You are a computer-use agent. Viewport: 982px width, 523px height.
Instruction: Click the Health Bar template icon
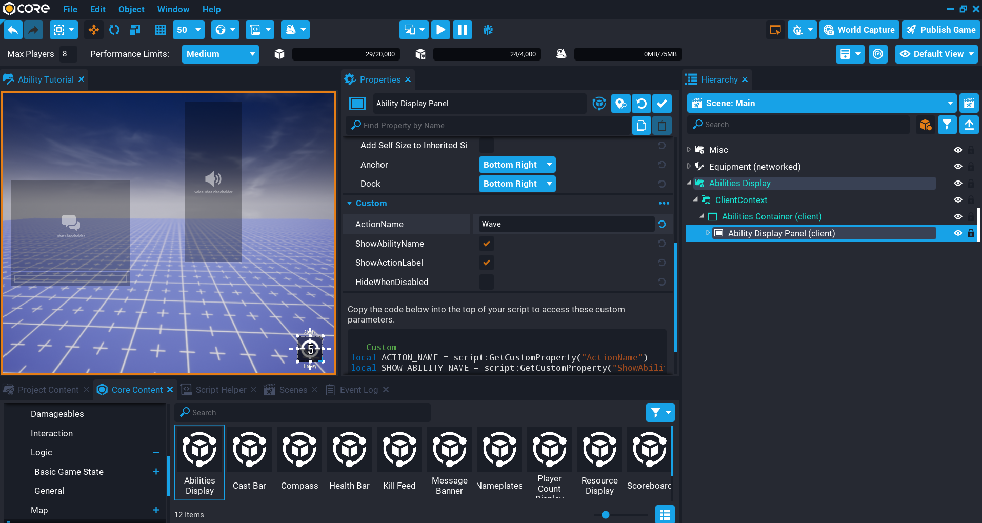coord(349,450)
